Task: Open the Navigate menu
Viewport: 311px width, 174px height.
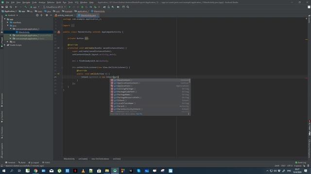Action: (x=26, y=2)
